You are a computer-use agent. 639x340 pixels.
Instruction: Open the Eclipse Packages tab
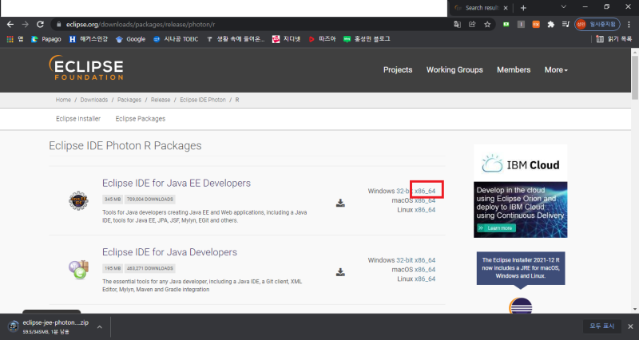click(x=141, y=118)
